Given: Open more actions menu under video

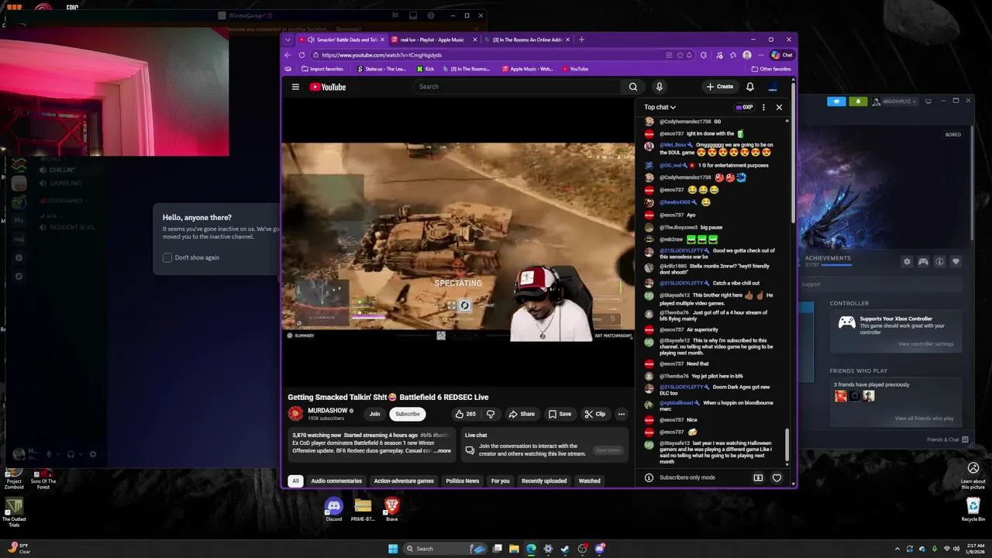Looking at the screenshot, I should pyautogui.click(x=621, y=414).
